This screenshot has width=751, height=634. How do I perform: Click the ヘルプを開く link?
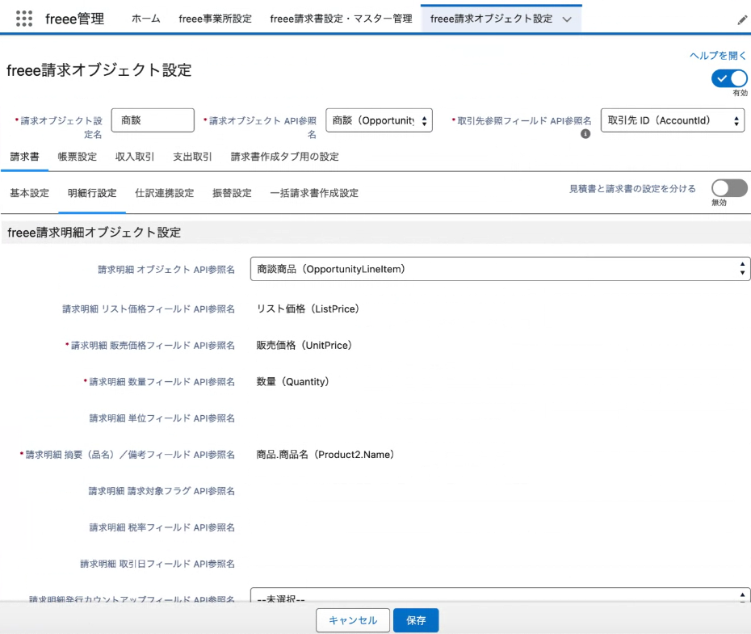pos(717,56)
